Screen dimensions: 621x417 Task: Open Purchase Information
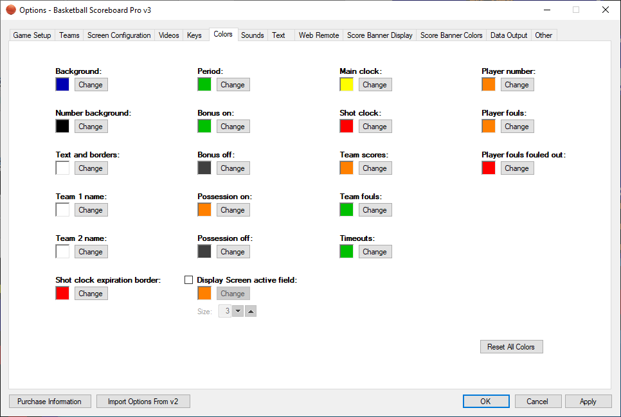[50, 402]
